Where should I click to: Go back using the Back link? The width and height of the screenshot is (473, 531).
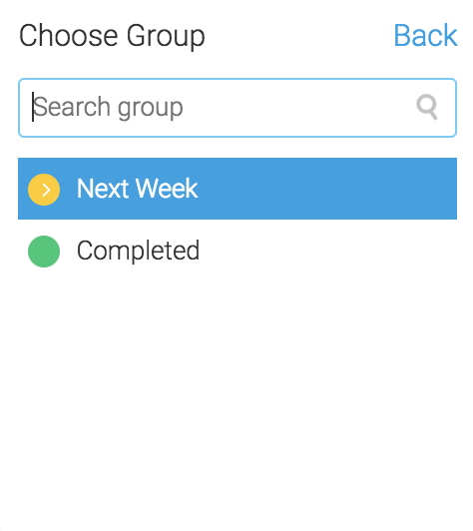425,36
